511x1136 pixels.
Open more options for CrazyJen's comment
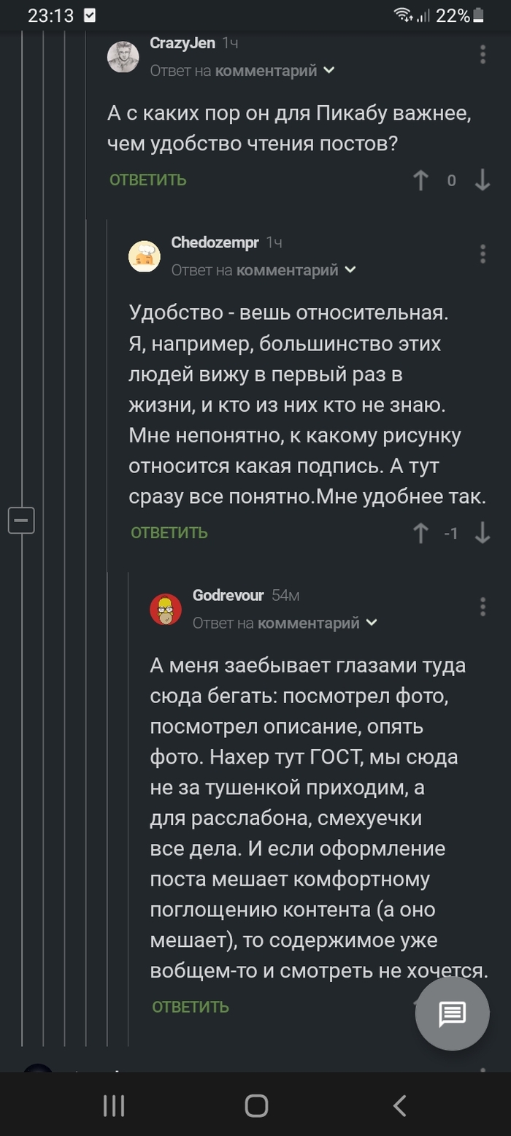click(x=483, y=54)
